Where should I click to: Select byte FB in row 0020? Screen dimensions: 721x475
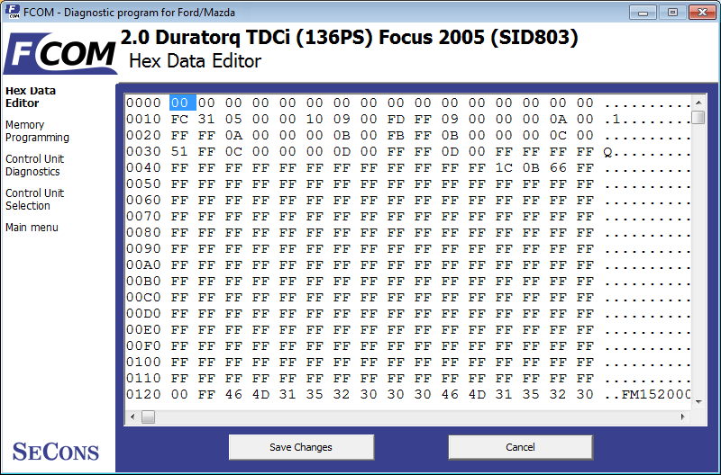pyautogui.click(x=396, y=135)
